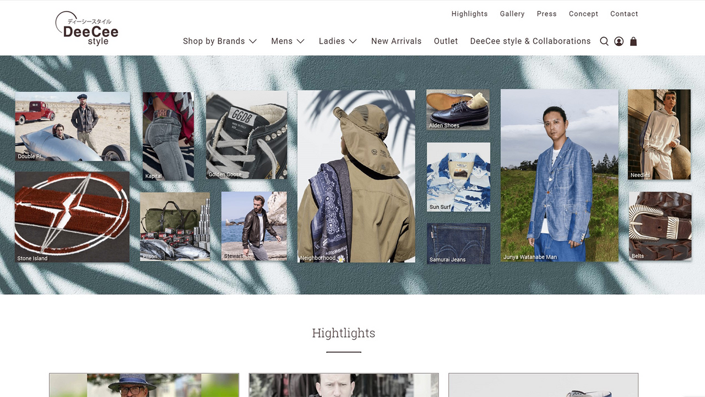The height and width of the screenshot is (397, 705).
Task: Select the Double RL brand image
Action: click(73, 126)
